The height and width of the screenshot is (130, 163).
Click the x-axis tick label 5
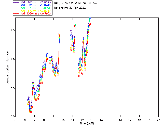[x=15, y=120]
